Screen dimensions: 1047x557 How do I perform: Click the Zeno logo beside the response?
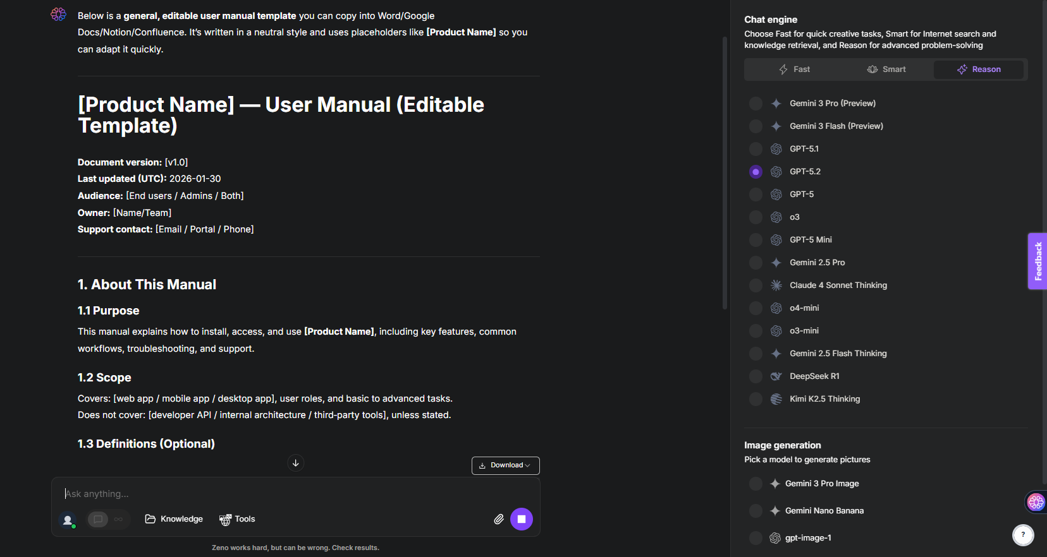pos(58,15)
